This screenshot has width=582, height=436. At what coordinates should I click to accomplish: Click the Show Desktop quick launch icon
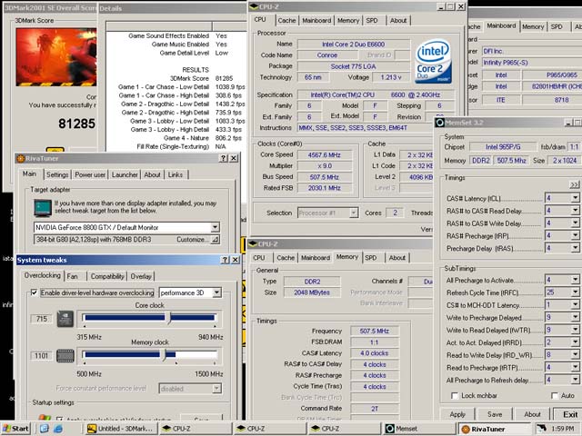click(45, 429)
